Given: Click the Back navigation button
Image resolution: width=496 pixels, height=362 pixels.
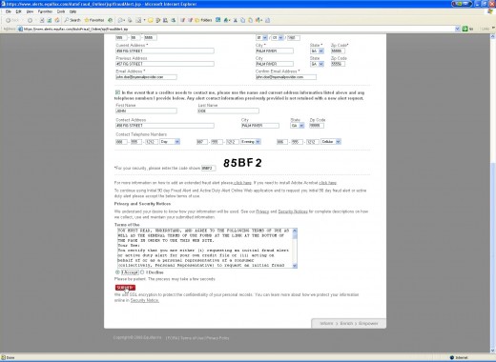Looking at the screenshot, I should click(x=11, y=20).
